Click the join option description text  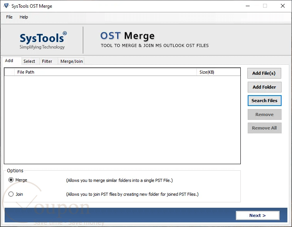tap(132, 194)
